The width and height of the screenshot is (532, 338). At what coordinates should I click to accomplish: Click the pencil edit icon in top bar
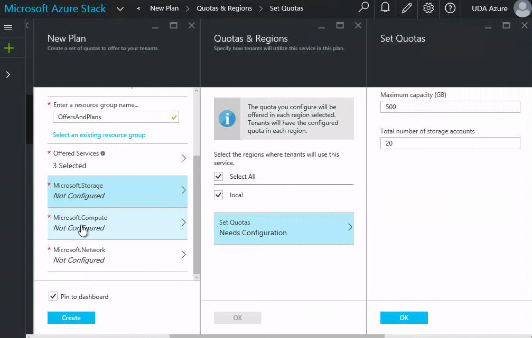pyautogui.click(x=406, y=8)
